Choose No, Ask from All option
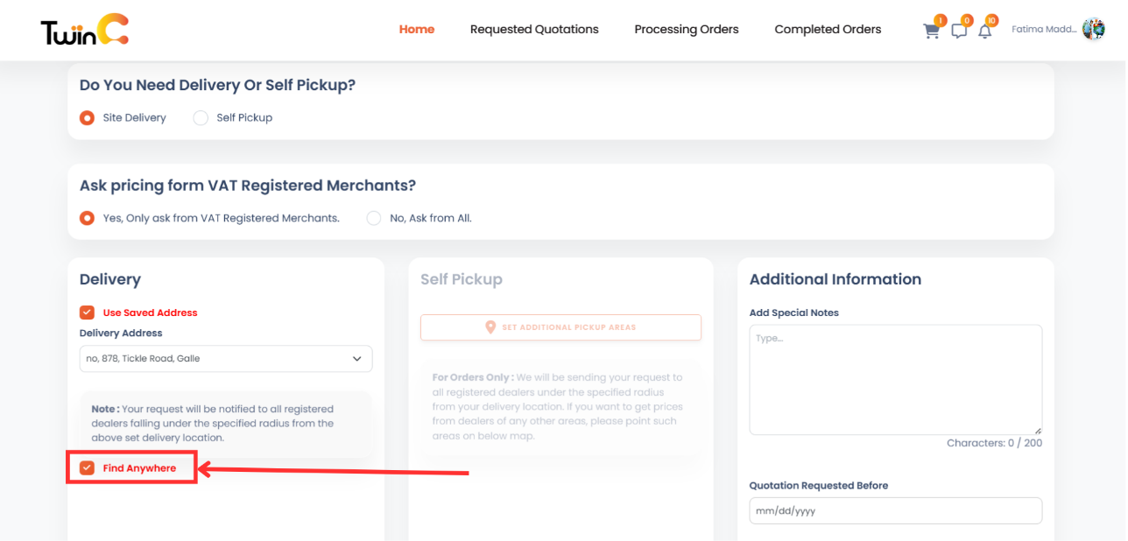Viewport: 1128px width, 541px height. click(x=374, y=218)
